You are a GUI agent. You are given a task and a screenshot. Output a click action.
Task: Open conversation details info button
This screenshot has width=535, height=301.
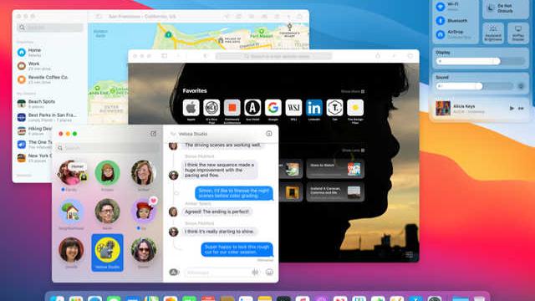pyautogui.click(x=269, y=134)
